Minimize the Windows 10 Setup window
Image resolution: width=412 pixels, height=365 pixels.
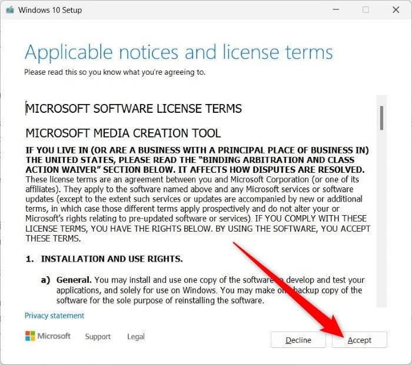pyautogui.click(x=336, y=10)
